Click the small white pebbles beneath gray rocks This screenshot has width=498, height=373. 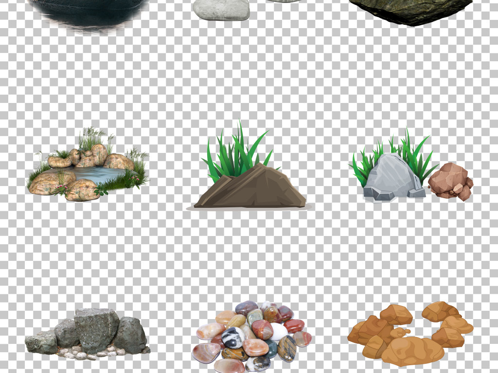[80, 355]
